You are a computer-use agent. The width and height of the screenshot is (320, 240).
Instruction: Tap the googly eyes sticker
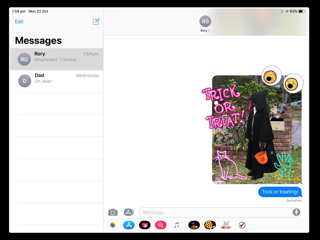pyautogui.click(x=283, y=79)
